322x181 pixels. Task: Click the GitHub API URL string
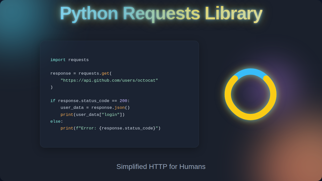point(109,80)
